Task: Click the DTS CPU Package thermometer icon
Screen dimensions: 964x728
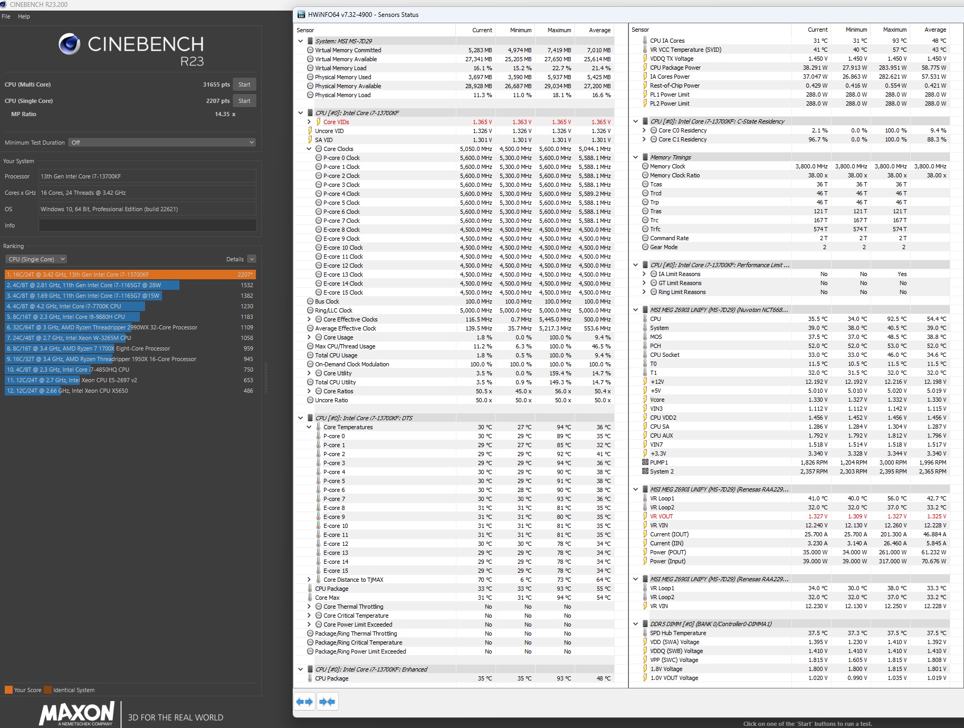Action: 310,589
